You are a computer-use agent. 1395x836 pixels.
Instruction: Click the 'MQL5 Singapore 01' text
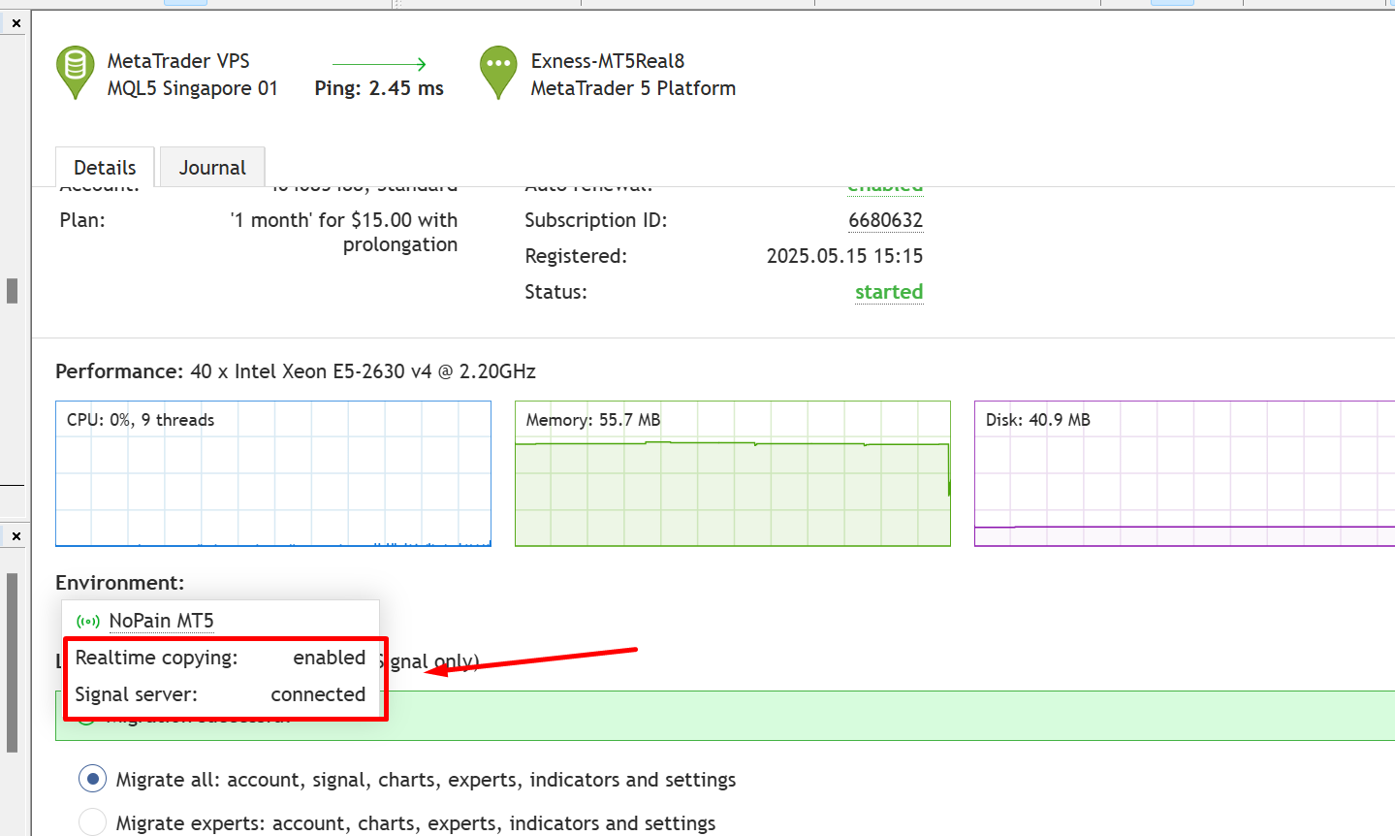(x=193, y=88)
